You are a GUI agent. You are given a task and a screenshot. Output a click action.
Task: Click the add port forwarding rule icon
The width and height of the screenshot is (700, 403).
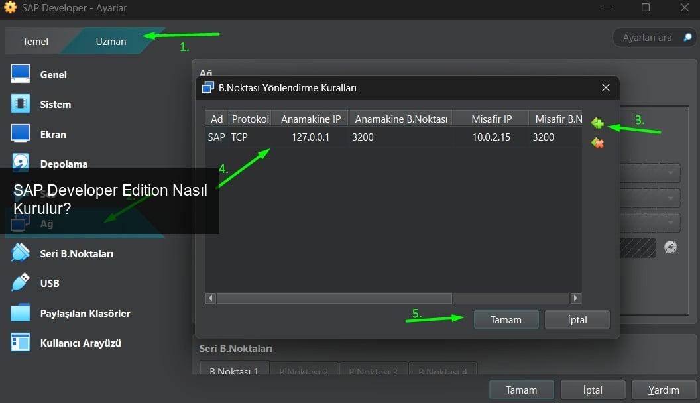(597, 123)
